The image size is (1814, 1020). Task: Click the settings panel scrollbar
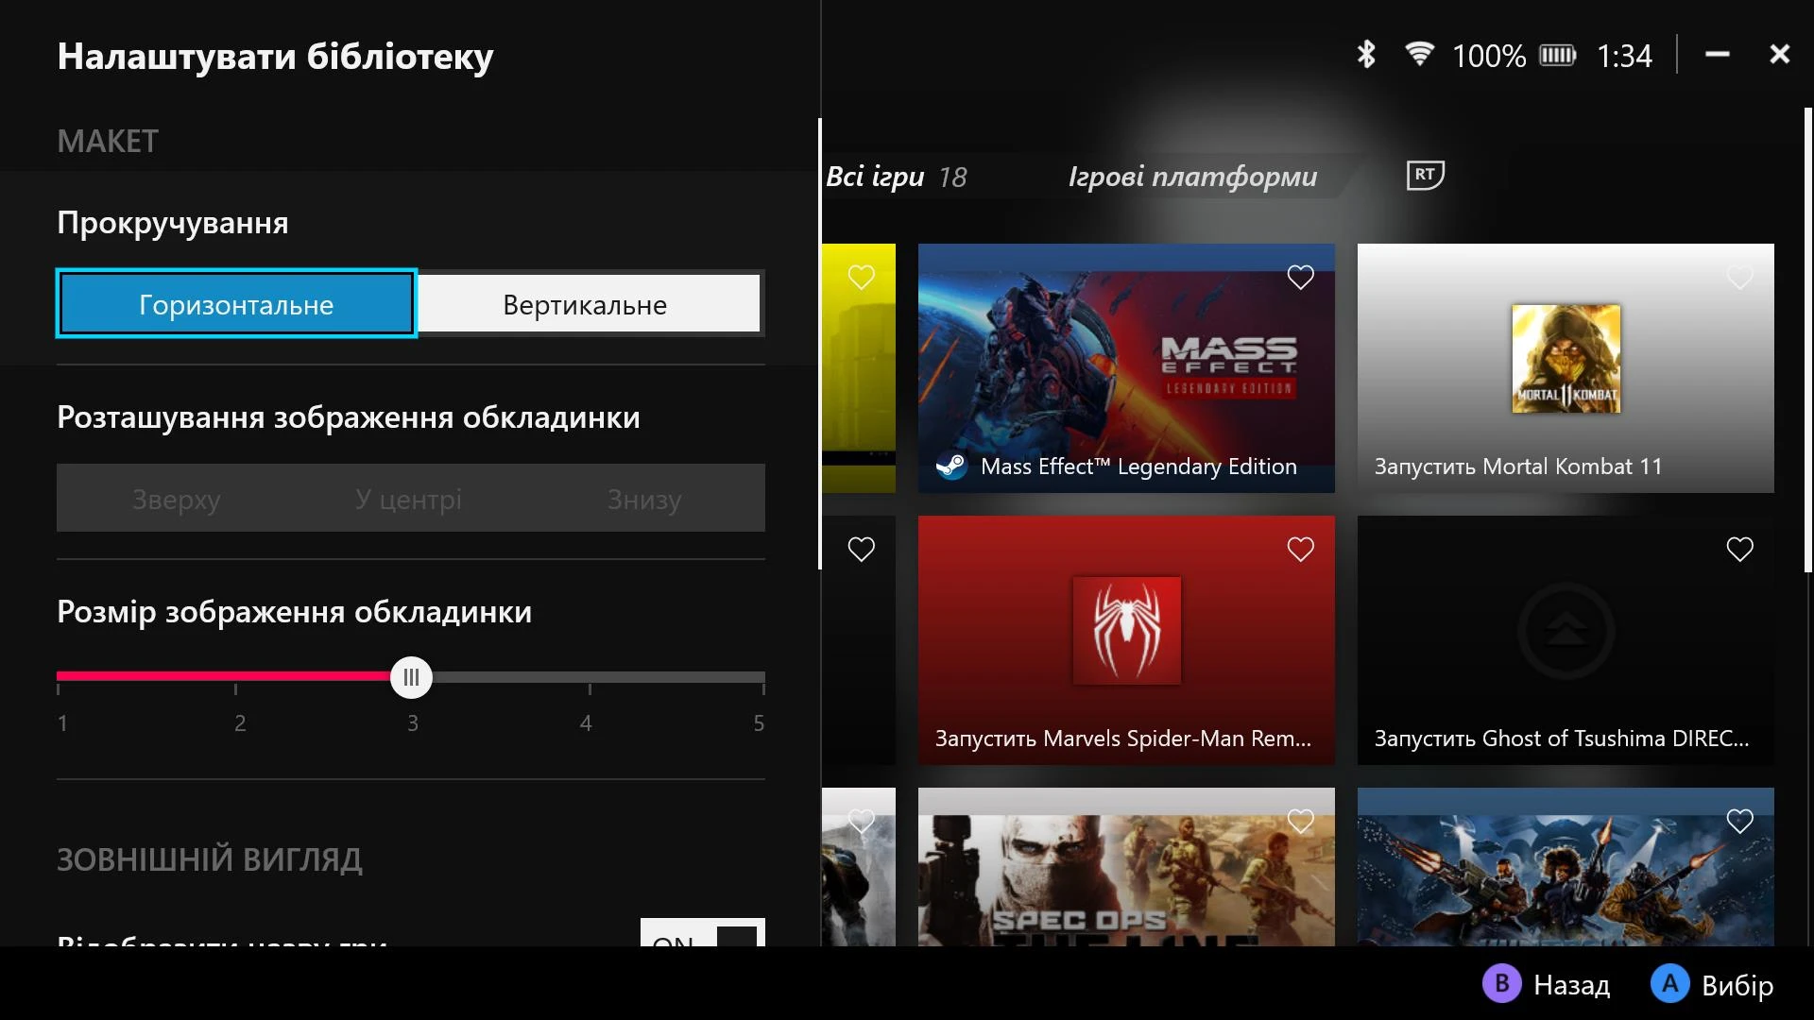tap(819, 344)
